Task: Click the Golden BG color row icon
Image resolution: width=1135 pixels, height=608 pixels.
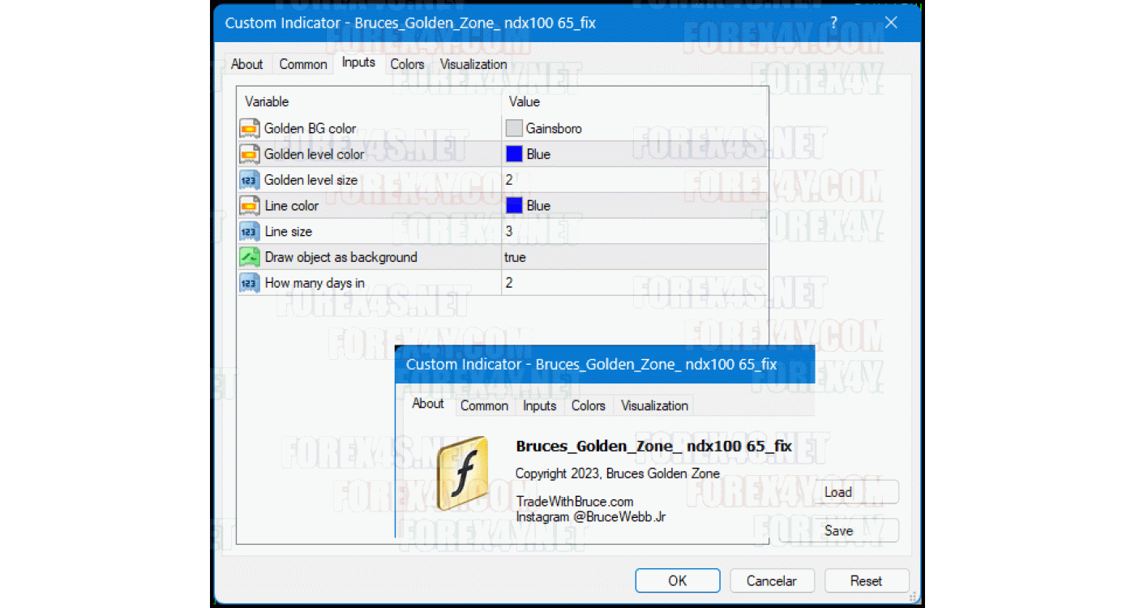Action: [x=250, y=128]
